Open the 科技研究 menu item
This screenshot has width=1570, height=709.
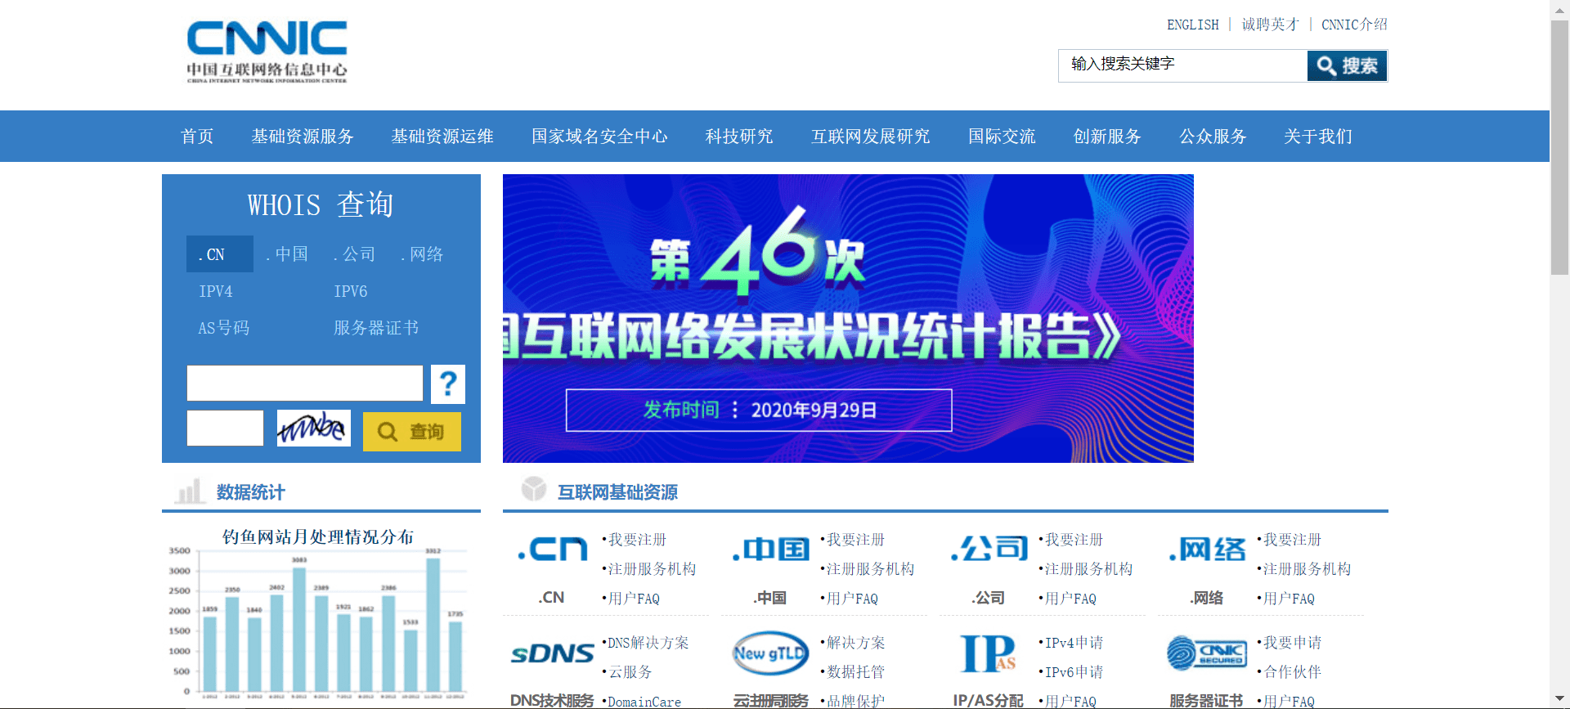coord(739,137)
